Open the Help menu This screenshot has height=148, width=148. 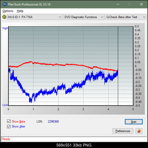pyautogui.click(x=20, y=11)
